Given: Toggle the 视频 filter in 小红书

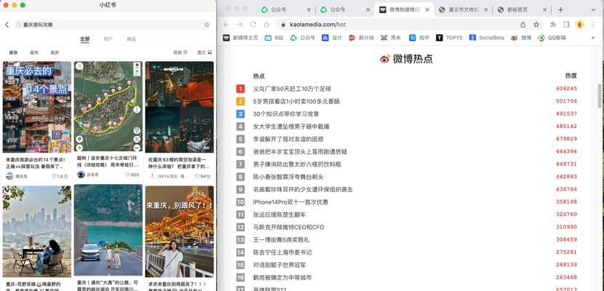Looking at the screenshot, I should (x=180, y=52).
